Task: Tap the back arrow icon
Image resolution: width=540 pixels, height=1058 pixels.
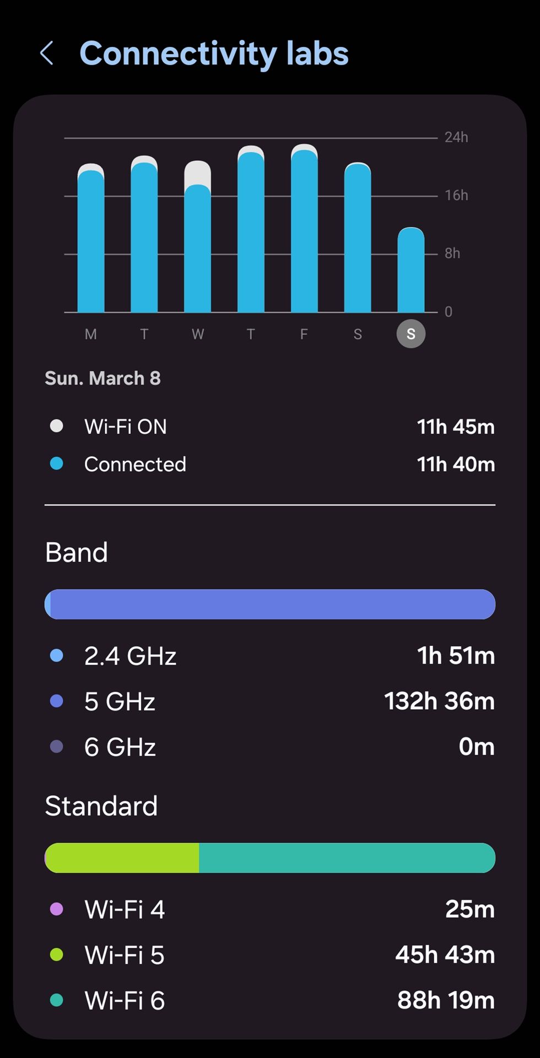Action: point(47,53)
